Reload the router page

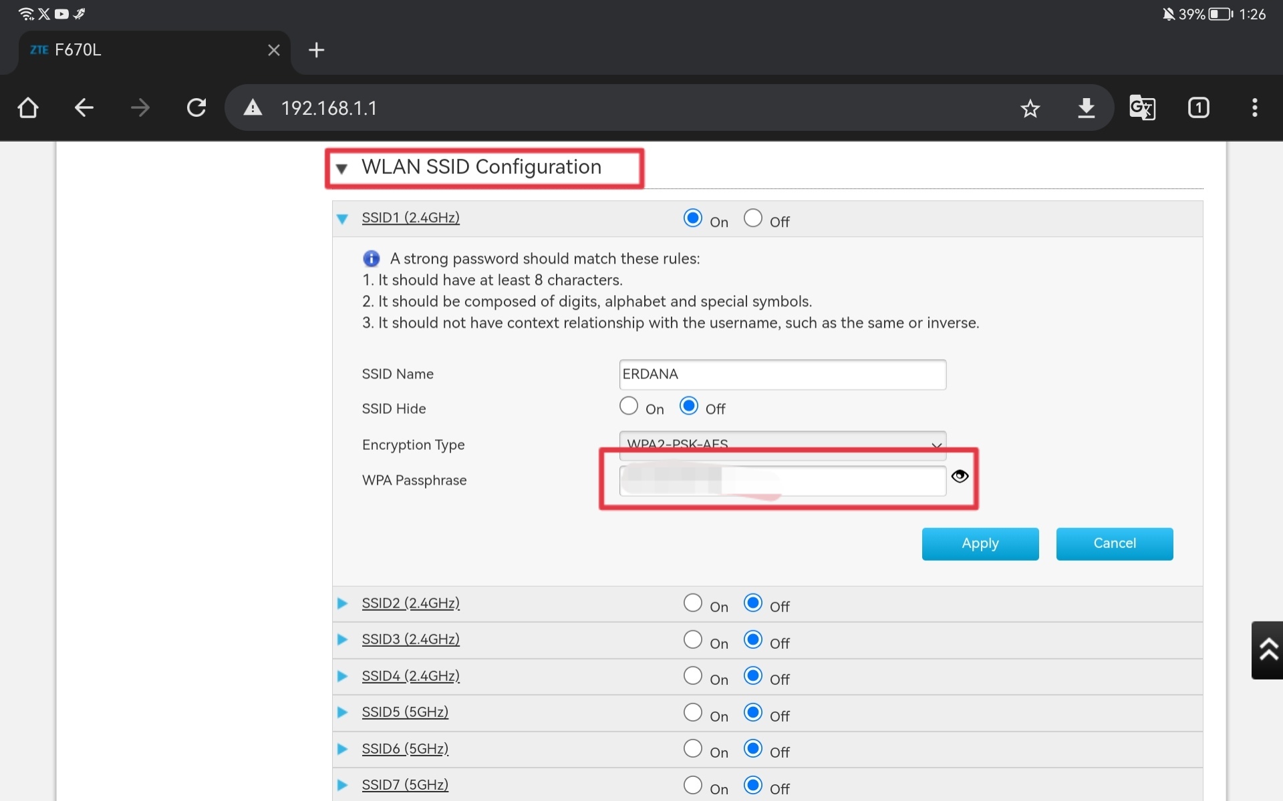pos(196,107)
